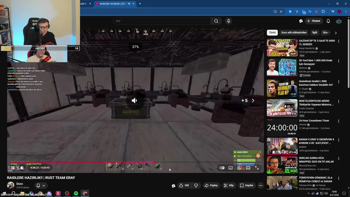Open the options menu for the 24 Hour Countdown Timer video
This screenshot has width=350, height=197.
(x=339, y=121)
